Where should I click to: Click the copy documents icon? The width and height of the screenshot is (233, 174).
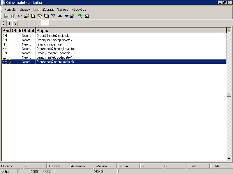click(40, 16)
